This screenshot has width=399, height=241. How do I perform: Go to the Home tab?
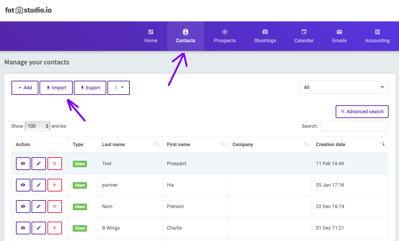point(151,36)
